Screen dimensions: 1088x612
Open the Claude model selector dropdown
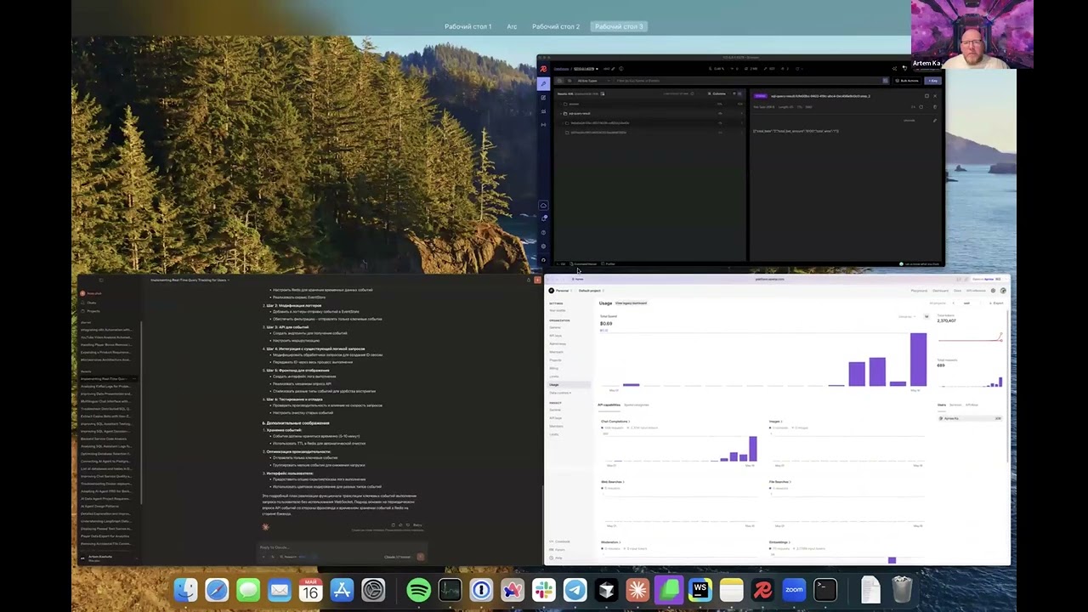pyautogui.click(x=399, y=557)
